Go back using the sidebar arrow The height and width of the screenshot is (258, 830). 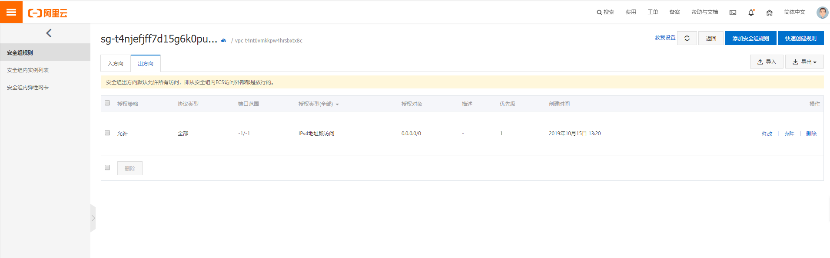(x=49, y=33)
